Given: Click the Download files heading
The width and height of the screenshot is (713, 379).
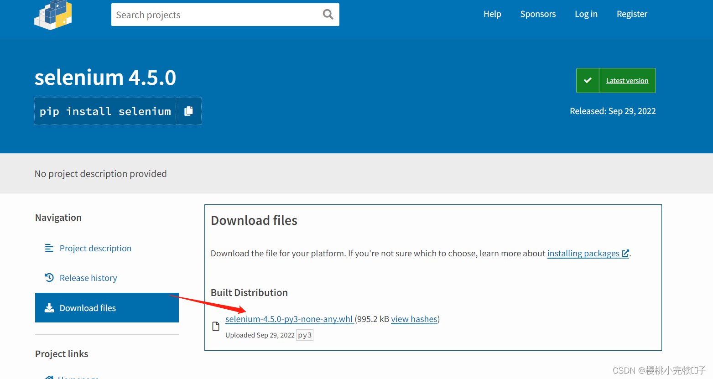Looking at the screenshot, I should click(254, 220).
